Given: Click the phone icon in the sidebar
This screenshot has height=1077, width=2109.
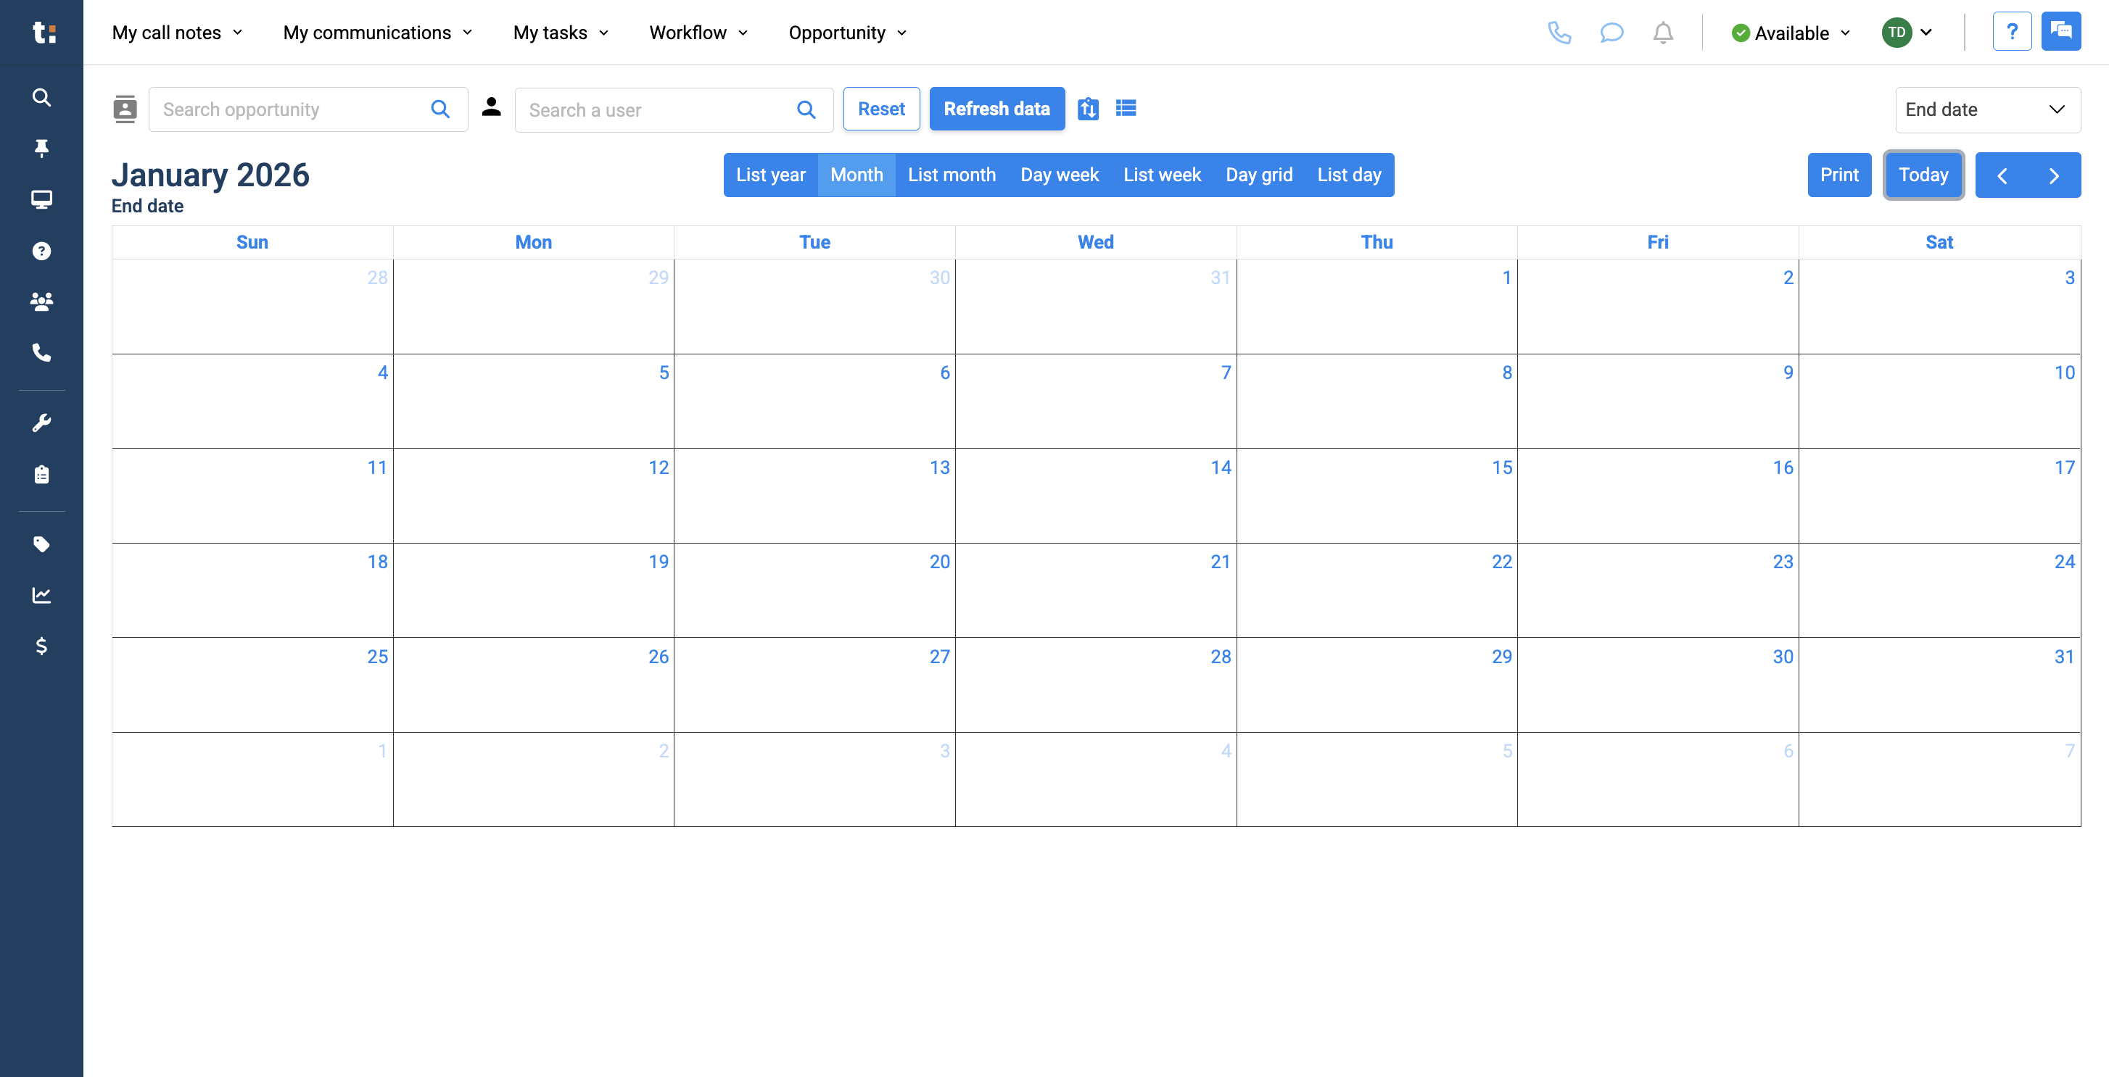Looking at the screenshot, I should (x=41, y=353).
